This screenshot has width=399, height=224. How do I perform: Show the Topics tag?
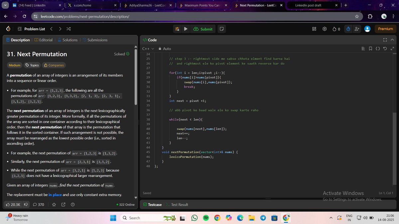click(x=32, y=65)
